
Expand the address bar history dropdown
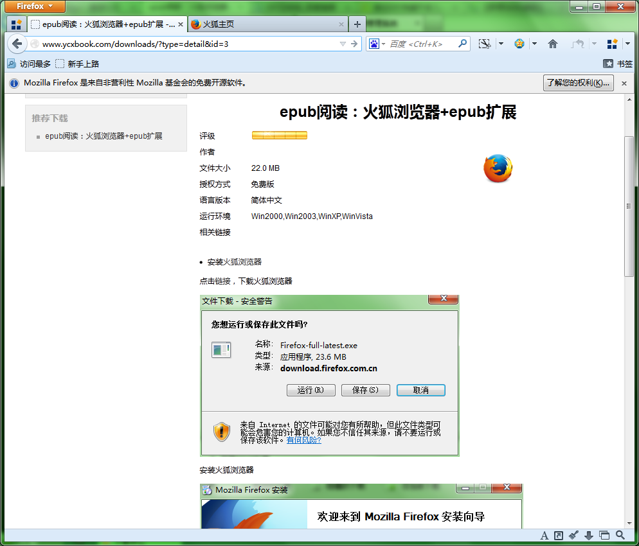click(343, 44)
